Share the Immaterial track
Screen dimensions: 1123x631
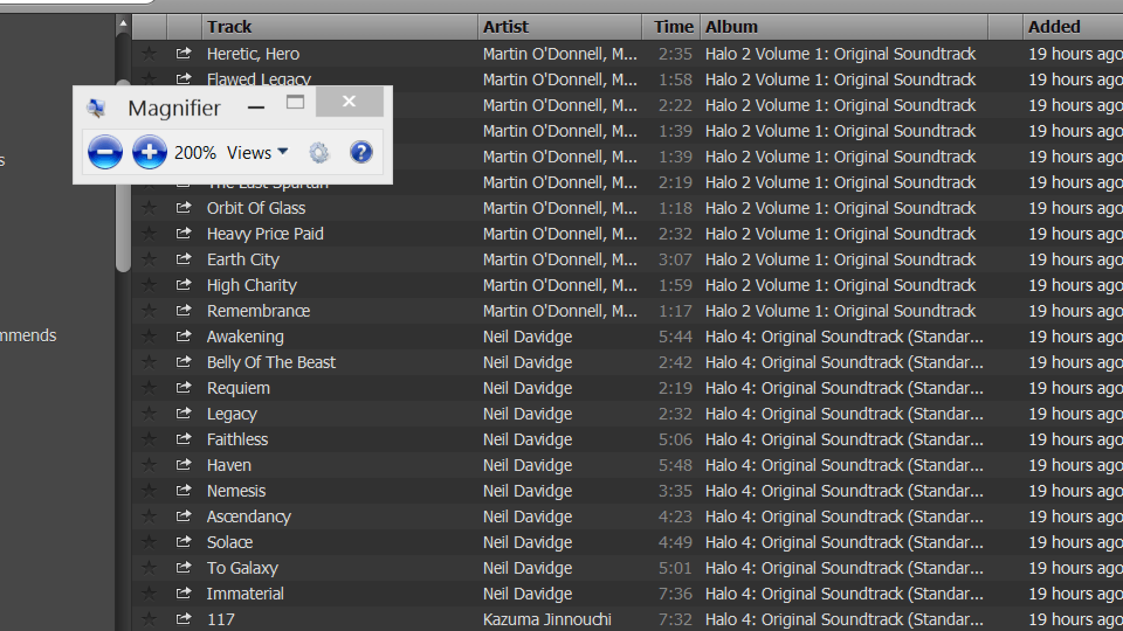click(184, 593)
